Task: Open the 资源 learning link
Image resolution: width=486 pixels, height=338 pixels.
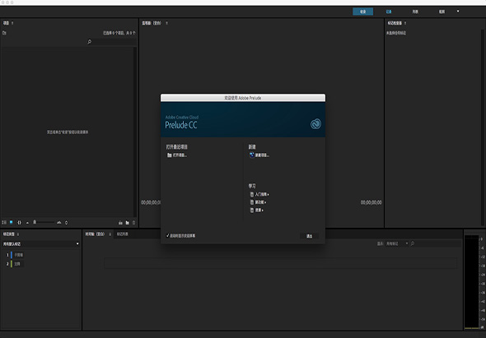Action: [259, 211]
